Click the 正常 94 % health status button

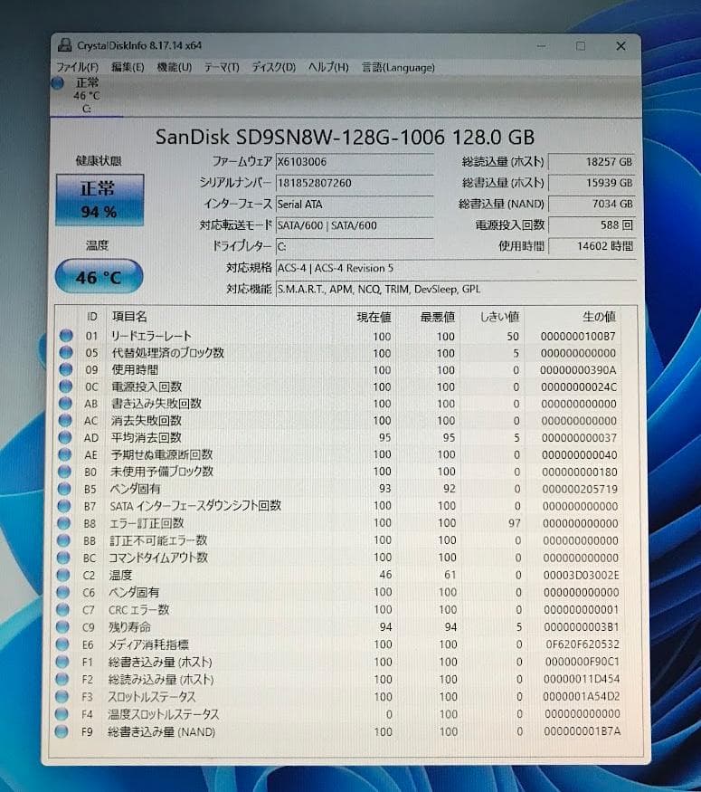(99, 200)
